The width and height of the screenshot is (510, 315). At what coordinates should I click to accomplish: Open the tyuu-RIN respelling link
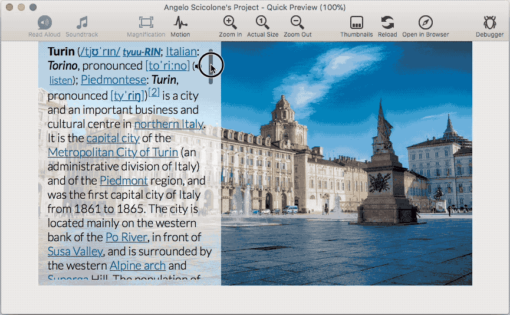[x=142, y=52]
